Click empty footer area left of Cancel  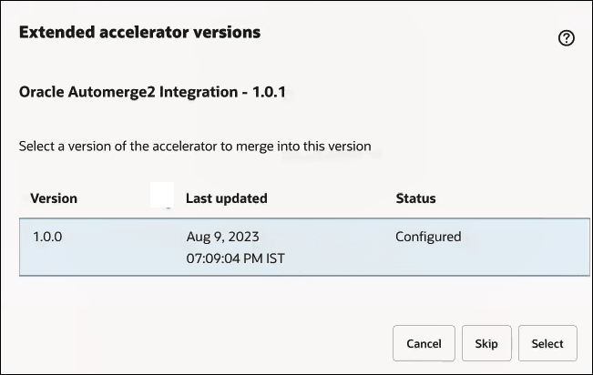[200, 343]
